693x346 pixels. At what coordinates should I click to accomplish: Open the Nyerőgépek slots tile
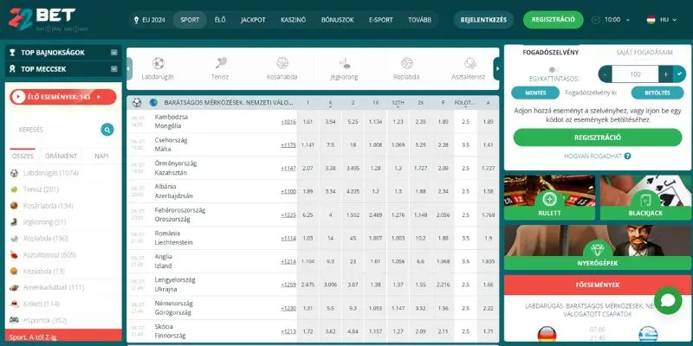coord(598,247)
